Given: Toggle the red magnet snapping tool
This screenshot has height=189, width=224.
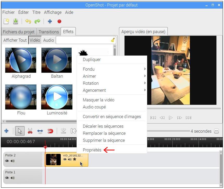Looking at the screenshot, I should pos(50,131).
